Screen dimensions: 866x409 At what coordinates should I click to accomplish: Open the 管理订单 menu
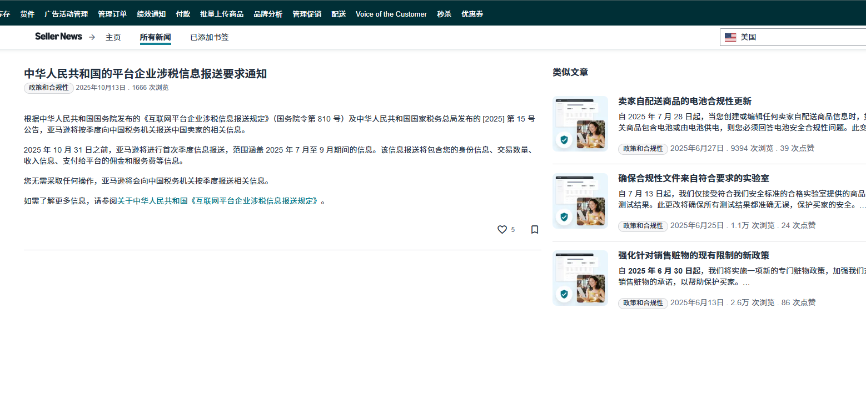click(112, 14)
